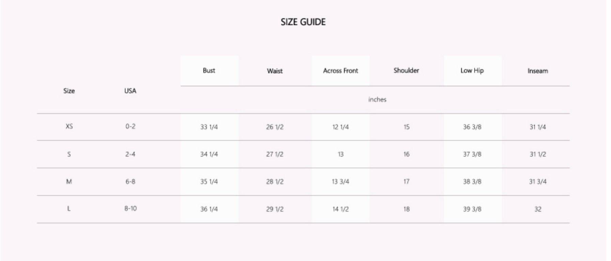Screen dimensions: 611x261
Task: Click the L waist value 29 1/2
Action: [x=275, y=209]
